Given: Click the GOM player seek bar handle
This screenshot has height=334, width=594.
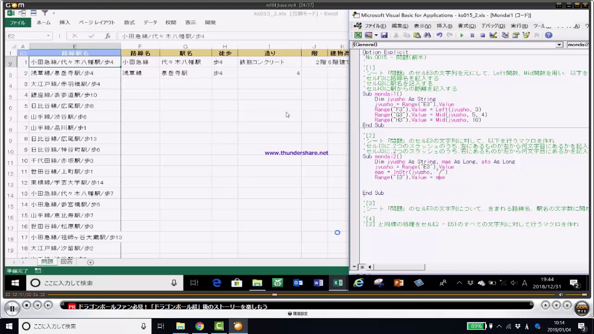Looking at the screenshot, I should [275, 295].
